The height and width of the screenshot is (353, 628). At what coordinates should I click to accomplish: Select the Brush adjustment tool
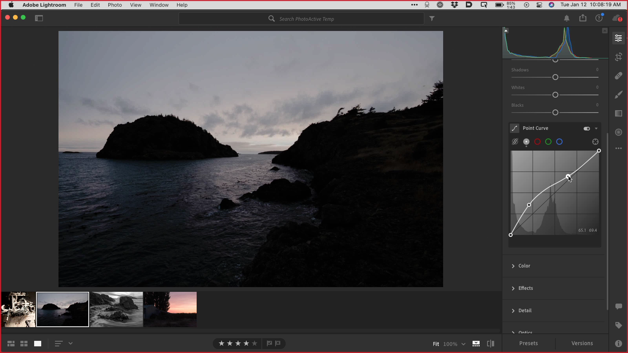619,95
